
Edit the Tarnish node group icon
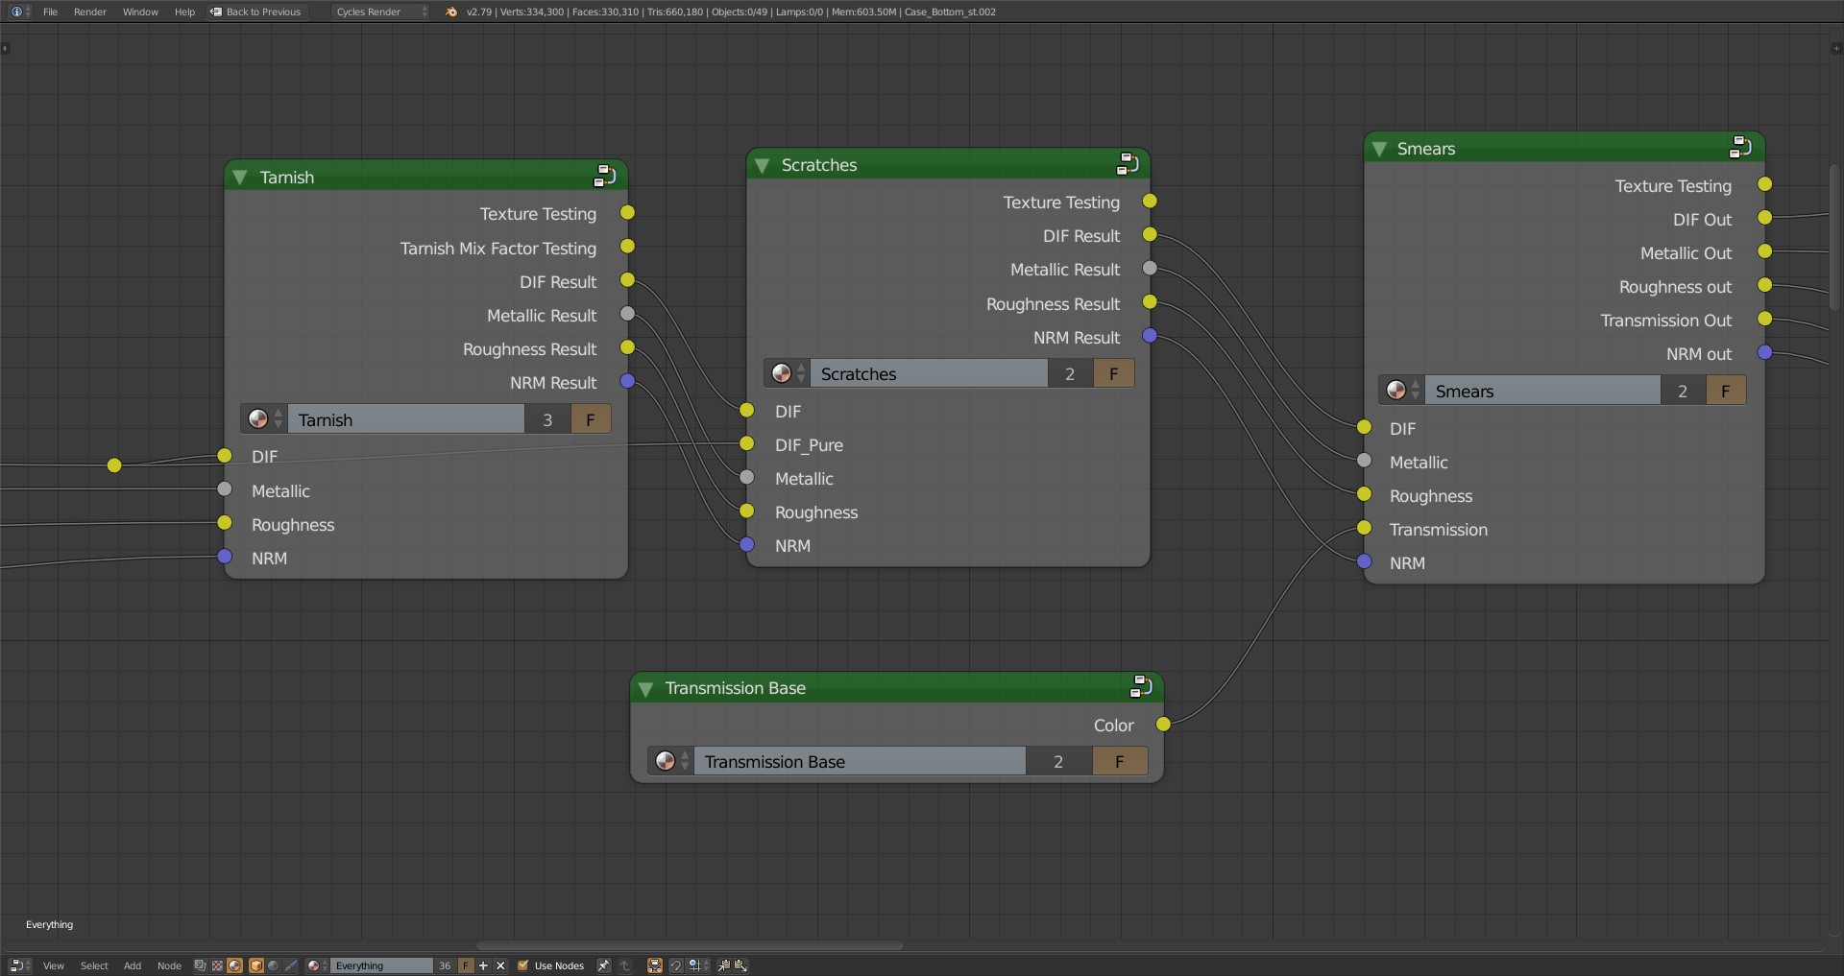pyautogui.click(x=605, y=176)
